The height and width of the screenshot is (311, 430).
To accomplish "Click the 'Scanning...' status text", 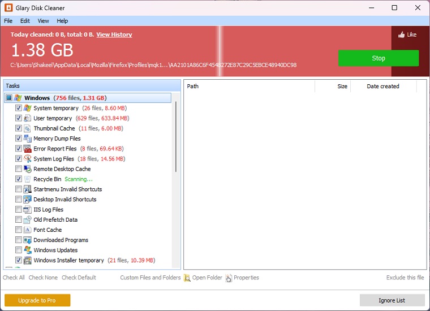I will (79, 179).
